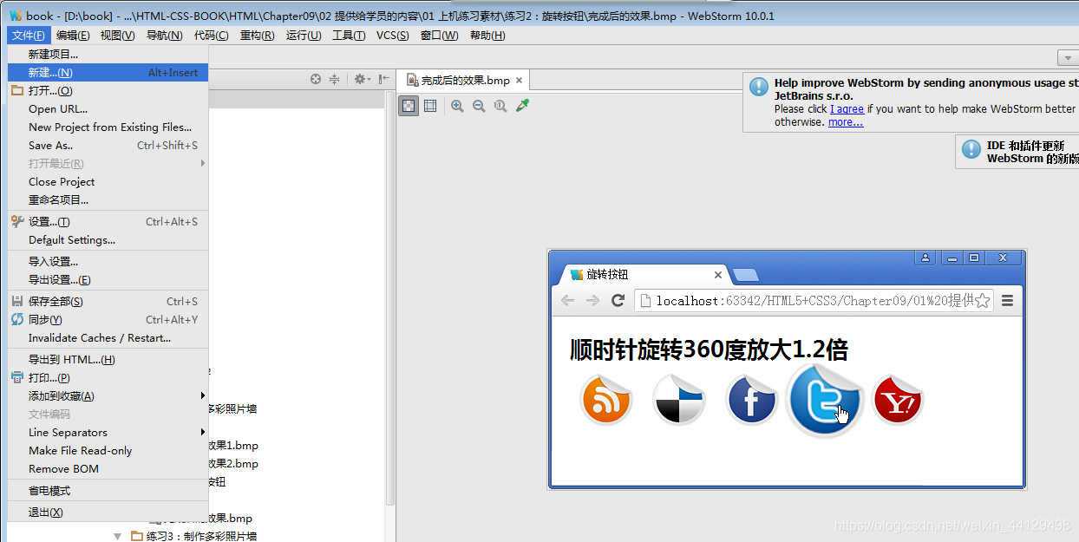Choose 退出(X) to exit WebStorm
The width and height of the screenshot is (1079, 542).
click(x=108, y=512)
